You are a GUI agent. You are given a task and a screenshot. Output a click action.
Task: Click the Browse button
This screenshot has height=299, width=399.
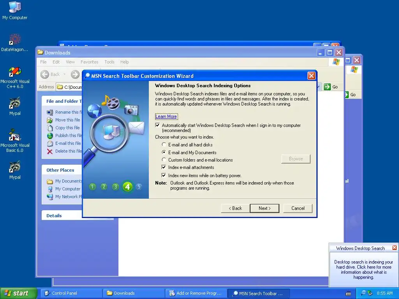296,159
